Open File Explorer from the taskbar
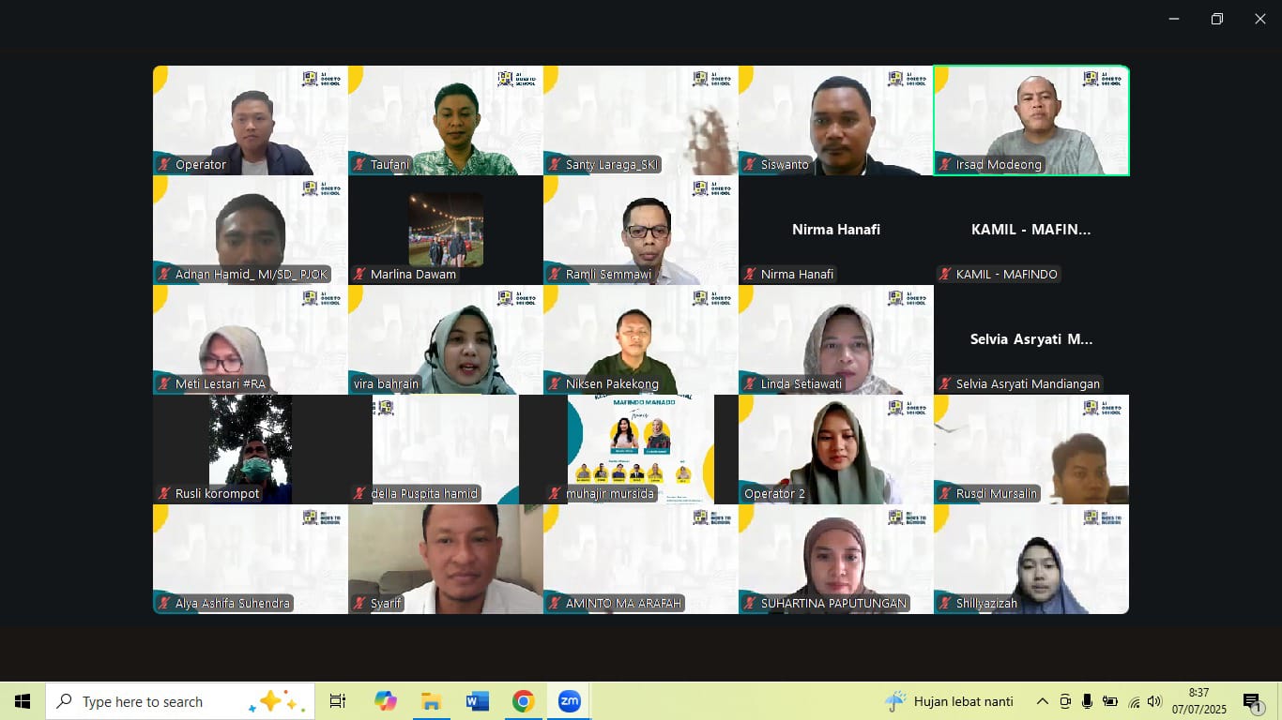This screenshot has height=720, width=1282. [432, 701]
